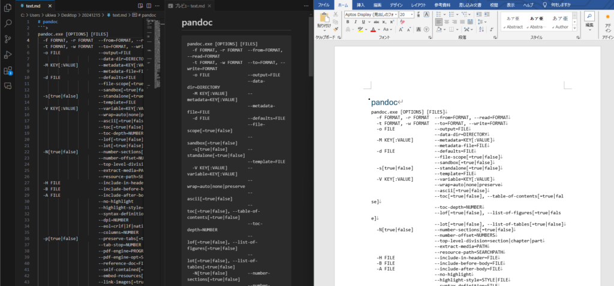Open the bullet list dropdown arrow
The width and height of the screenshot is (614, 286).
tap(444, 14)
